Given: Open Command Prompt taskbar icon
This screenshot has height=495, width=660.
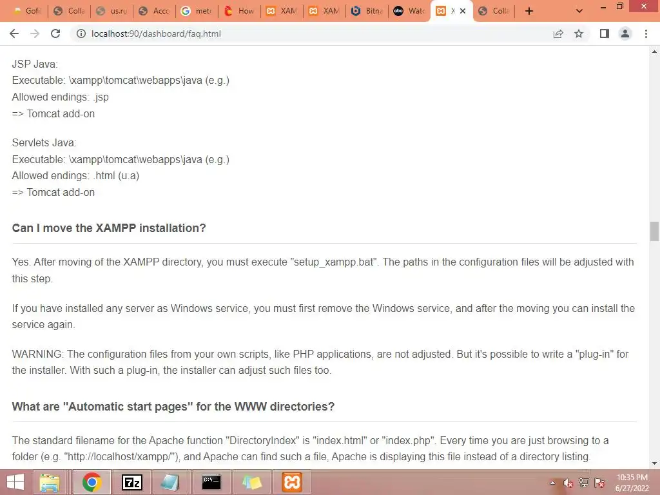Looking at the screenshot, I should tap(211, 482).
